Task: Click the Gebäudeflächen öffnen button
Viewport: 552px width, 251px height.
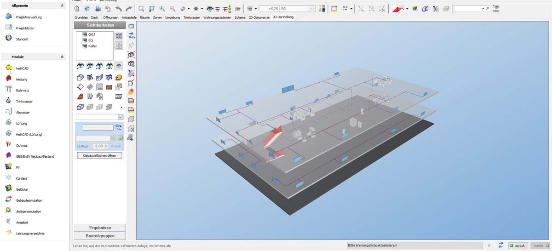Action: click(x=100, y=155)
